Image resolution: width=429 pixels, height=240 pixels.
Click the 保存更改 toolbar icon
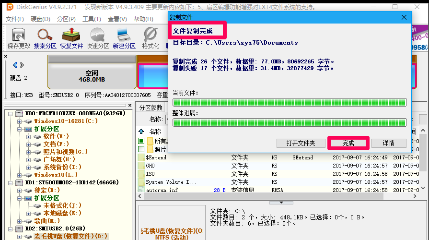19,38
